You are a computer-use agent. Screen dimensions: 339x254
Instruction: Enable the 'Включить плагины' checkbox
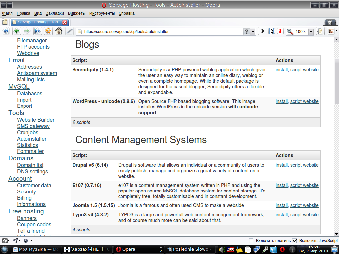click(251, 241)
